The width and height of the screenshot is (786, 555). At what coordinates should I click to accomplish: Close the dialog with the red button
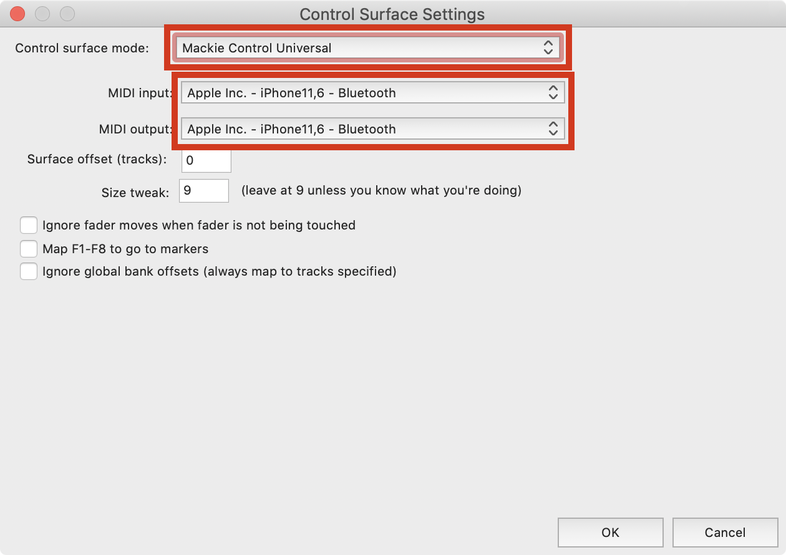[17, 13]
